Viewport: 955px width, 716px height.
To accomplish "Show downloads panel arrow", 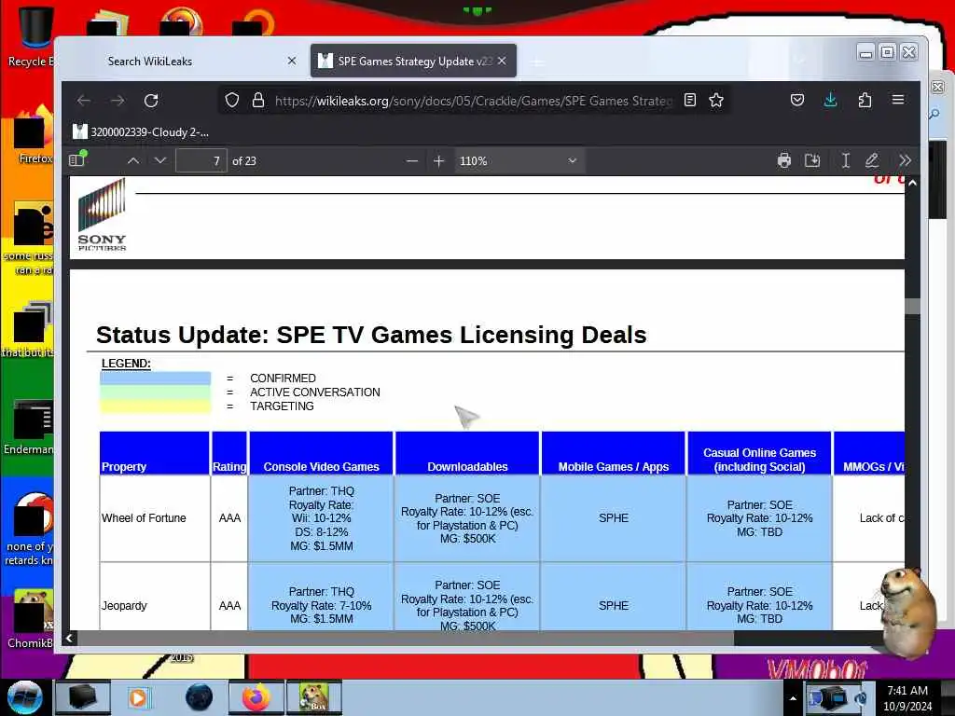I will tap(830, 101).
